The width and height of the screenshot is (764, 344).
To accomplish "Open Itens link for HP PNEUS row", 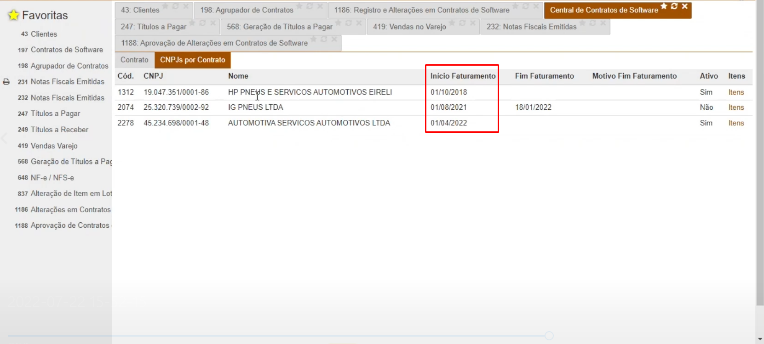I will pos(736,92).
